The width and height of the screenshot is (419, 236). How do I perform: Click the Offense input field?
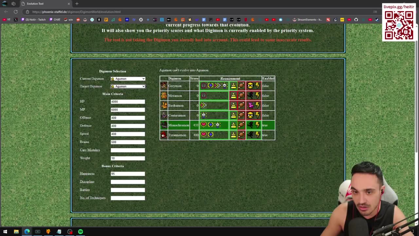click(128, 118)
